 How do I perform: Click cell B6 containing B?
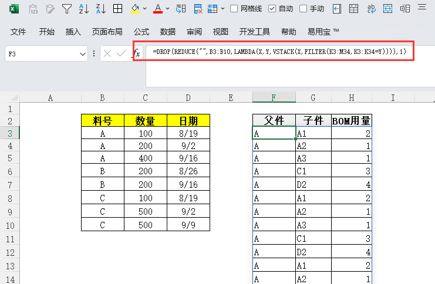point(102,171)
